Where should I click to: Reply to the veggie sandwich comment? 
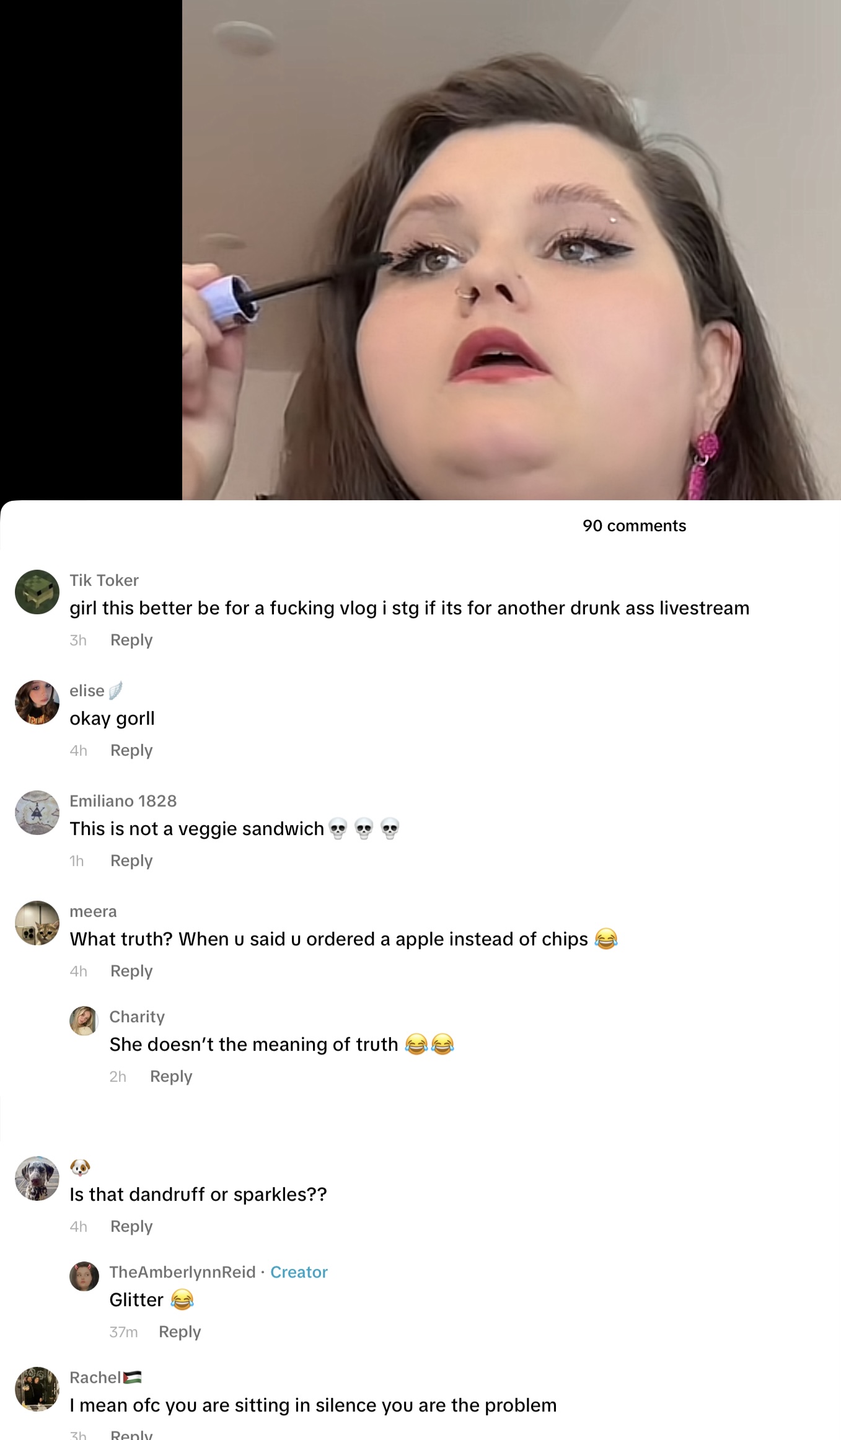point(131,860)
